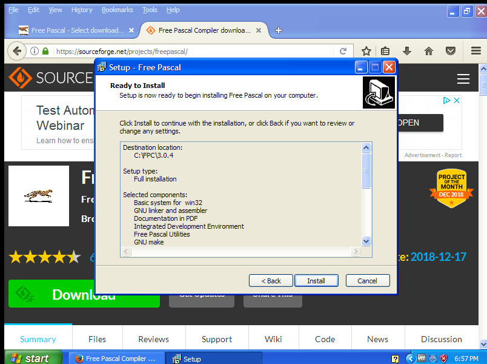Click the Firefox back arrow button
The height and width of the screenshot is (364, 487).
17,51
